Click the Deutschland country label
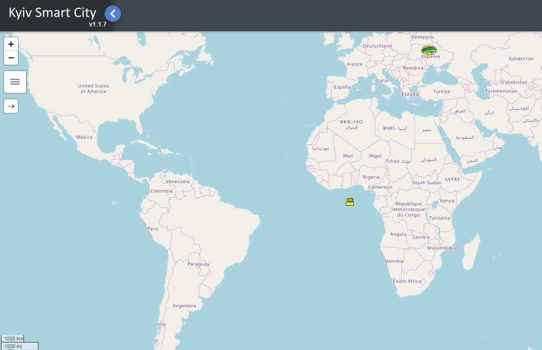542x350 pixels. [x=377, y=46]
